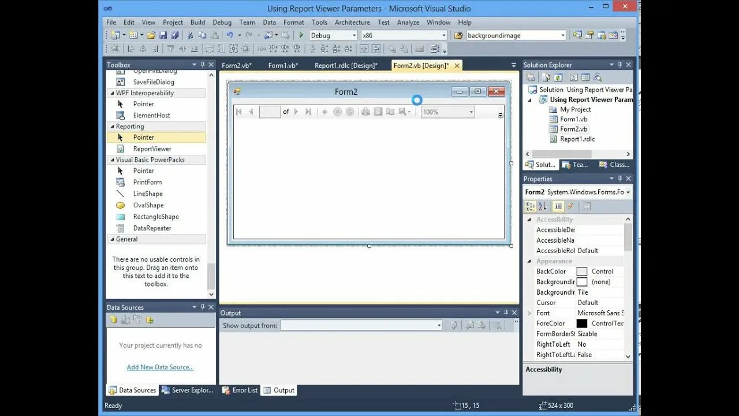Click the Open File toolbar icon
Image resolution: width=739 pixels, height=416 pixels.
click(151, 35)
